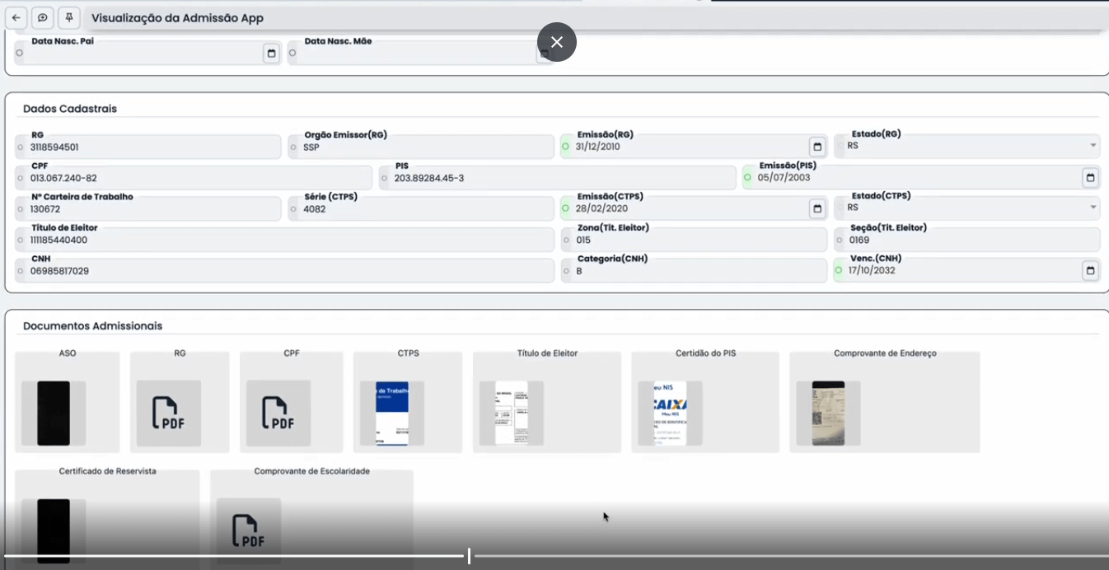The height and width of the screenshot is (570, 1109).
Task: Open the comment bubble icon in header
Action: [43, 17]
